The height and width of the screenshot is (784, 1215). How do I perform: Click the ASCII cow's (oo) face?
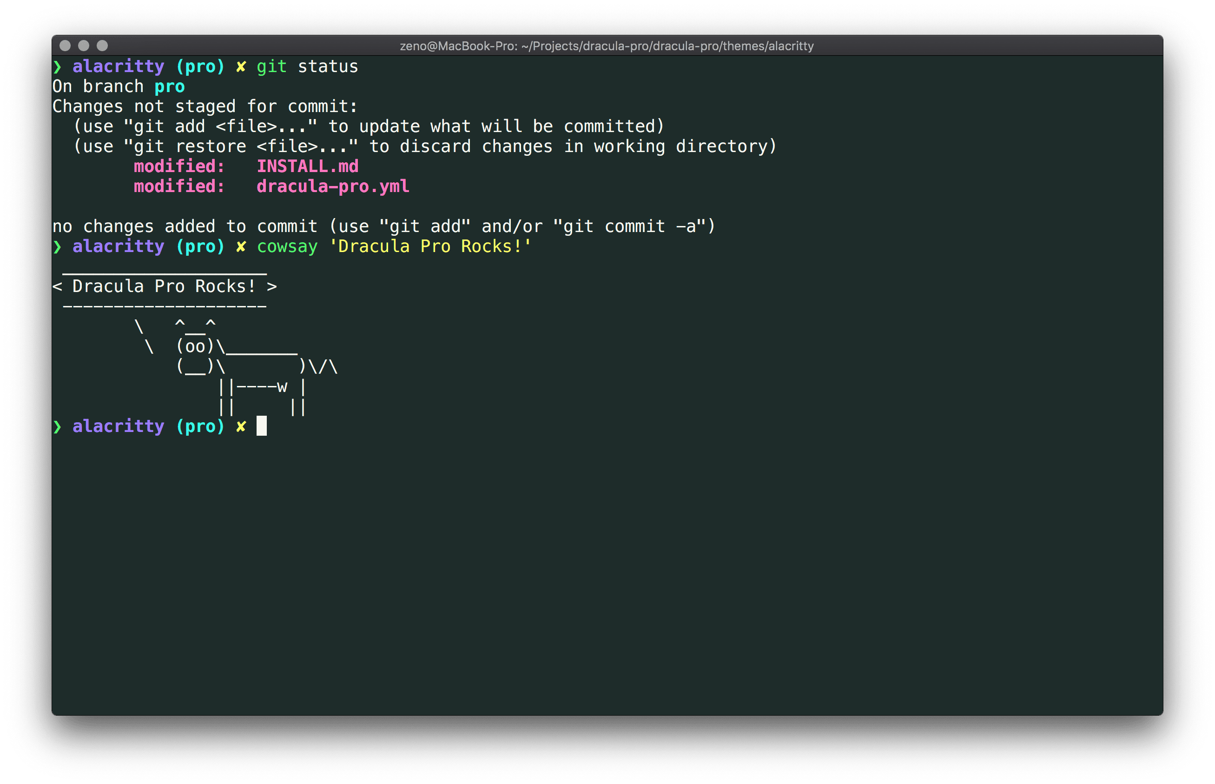(196, 346)
